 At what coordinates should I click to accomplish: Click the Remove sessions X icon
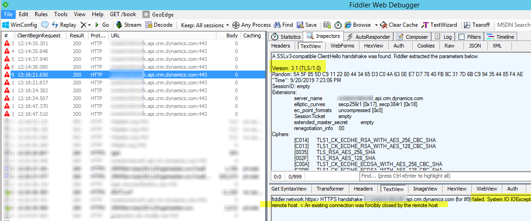(83, 25)
